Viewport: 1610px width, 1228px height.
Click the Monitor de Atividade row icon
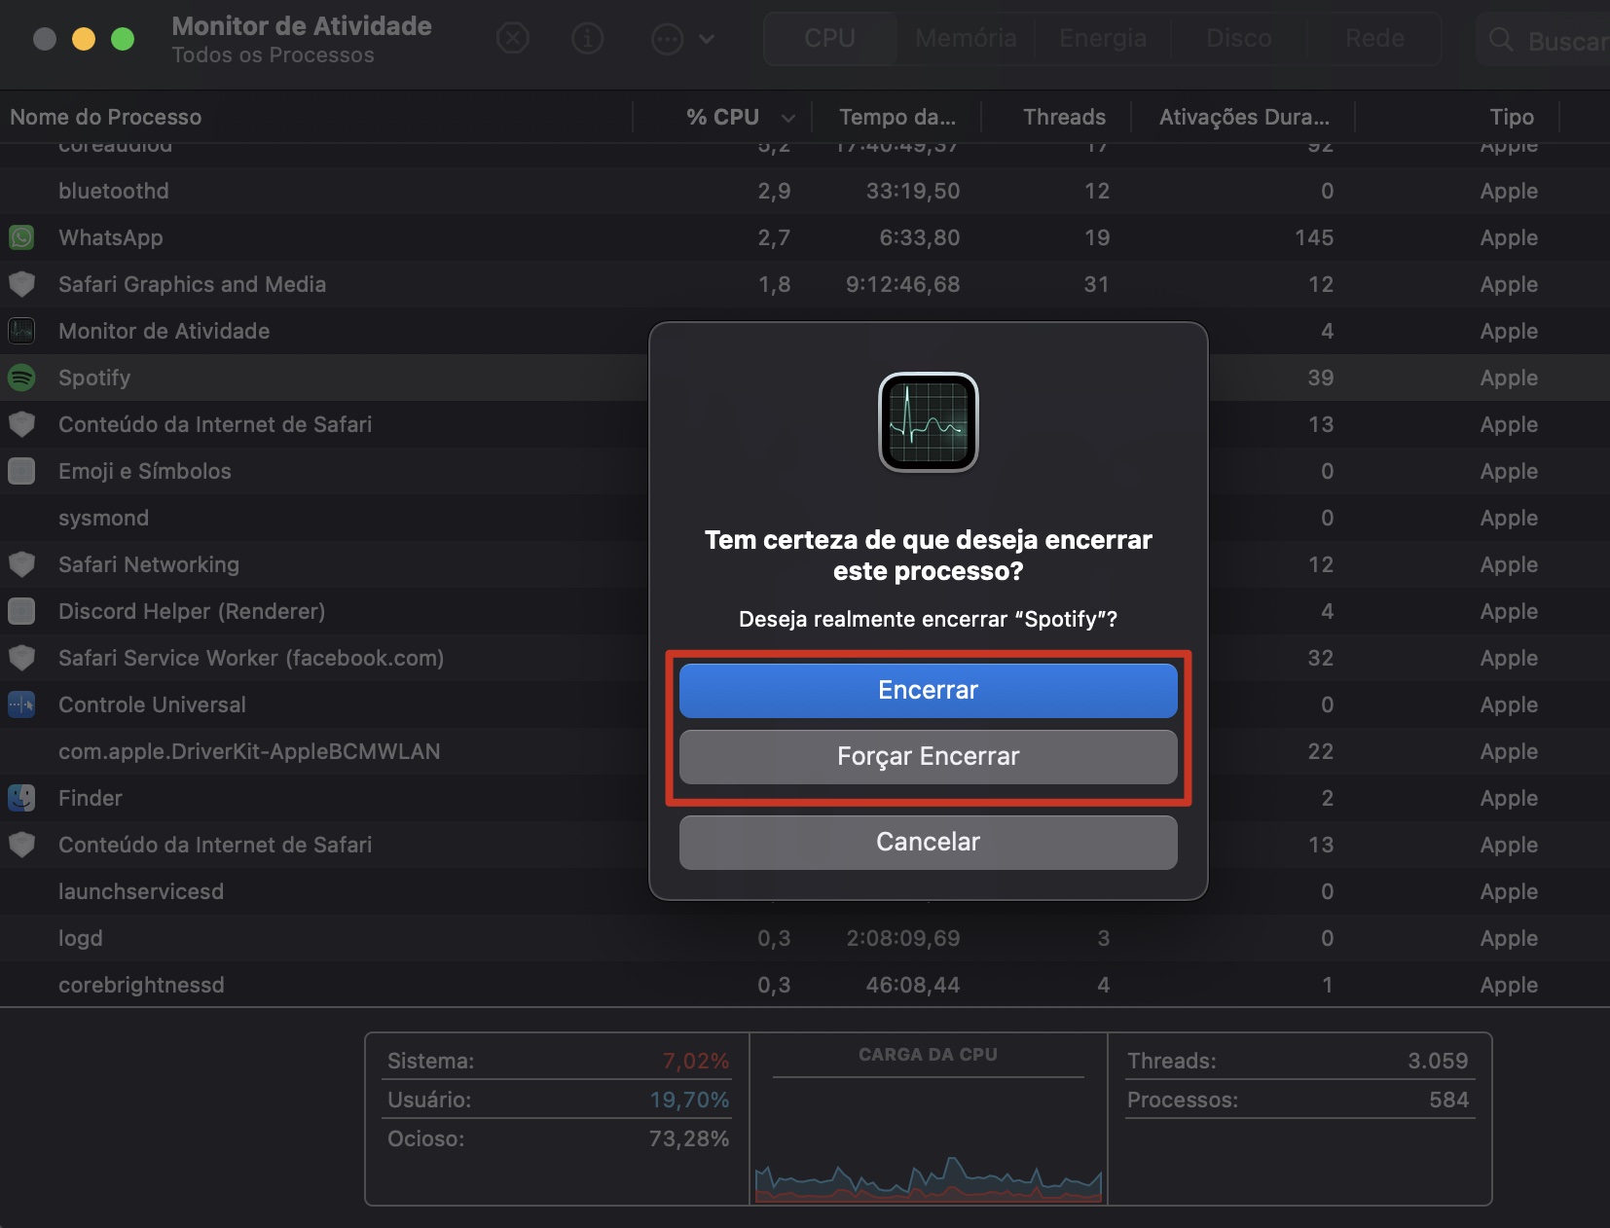click(21, 331)
